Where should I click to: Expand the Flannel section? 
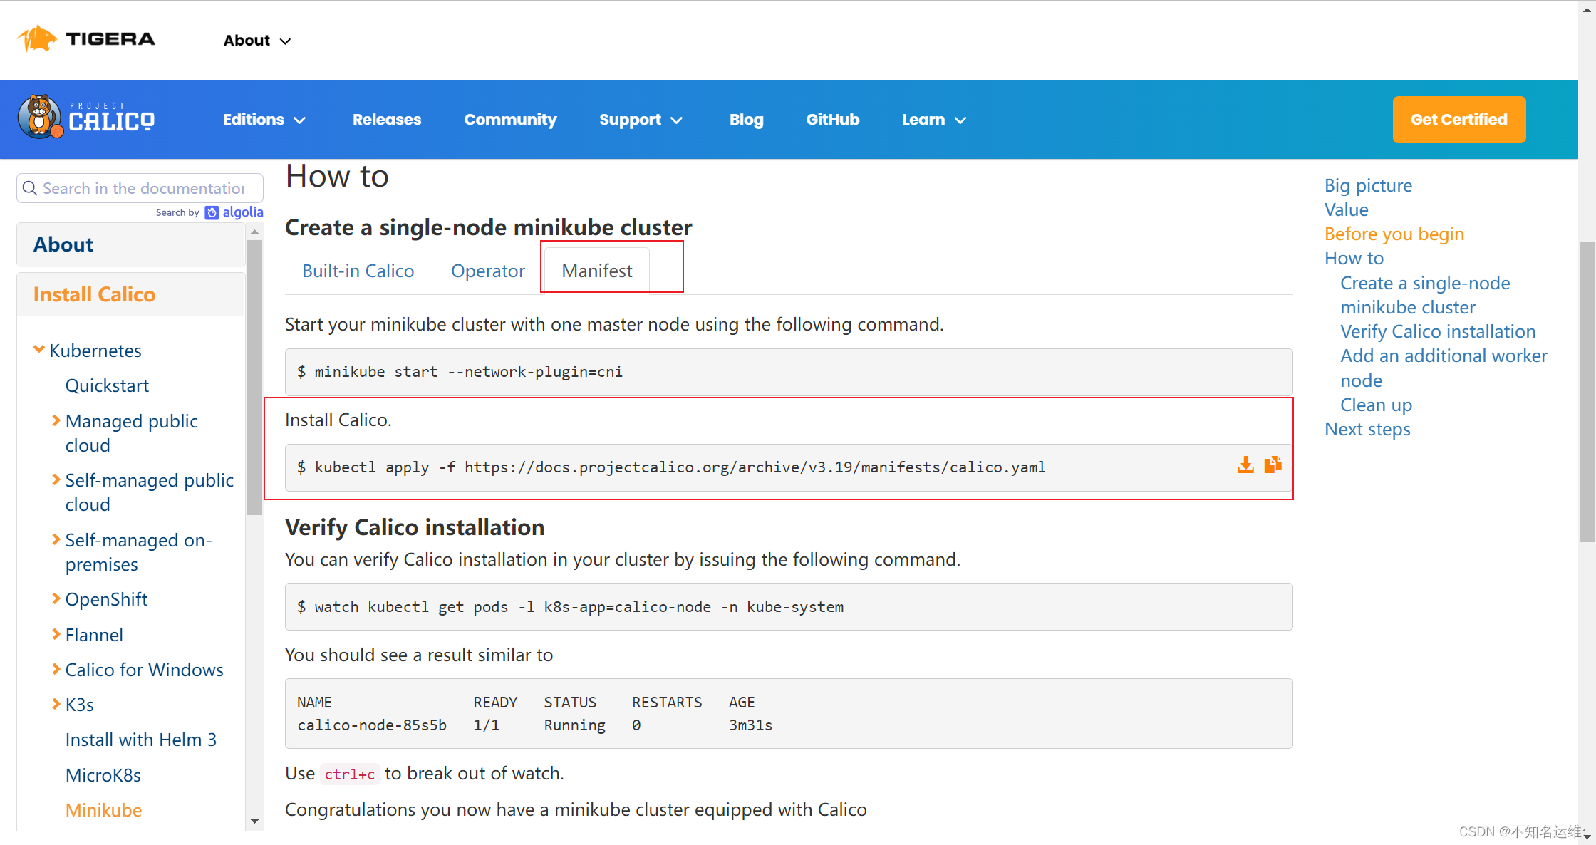coord(56,634)
